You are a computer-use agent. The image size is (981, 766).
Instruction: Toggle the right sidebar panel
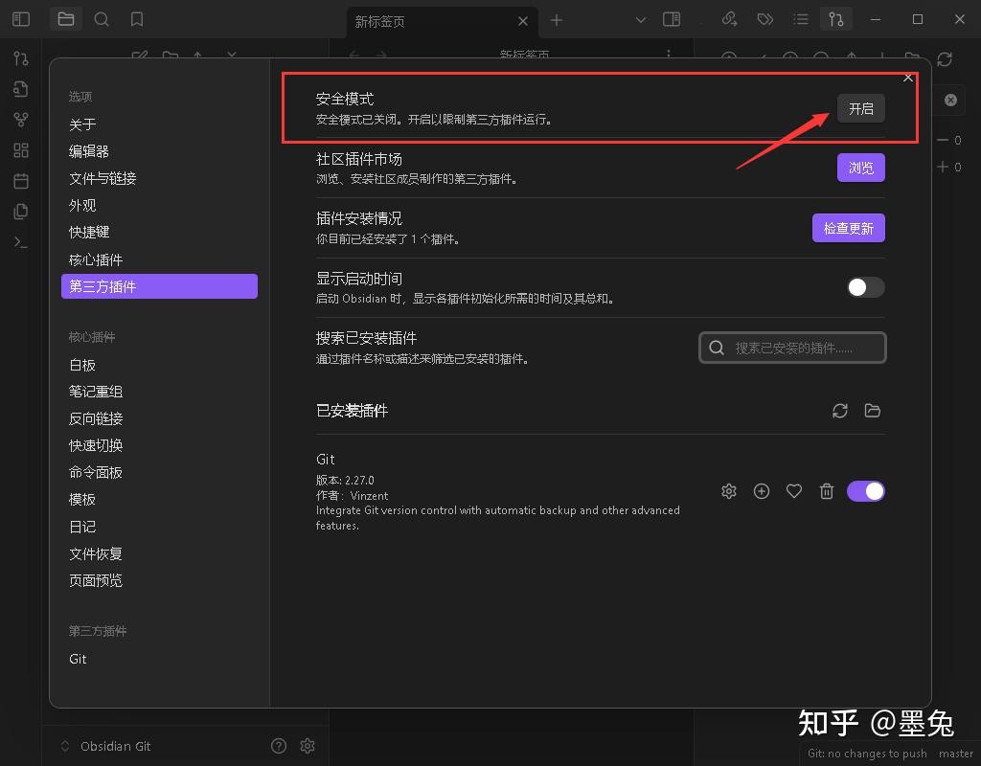pyautogui.click(x=672, y=19)
